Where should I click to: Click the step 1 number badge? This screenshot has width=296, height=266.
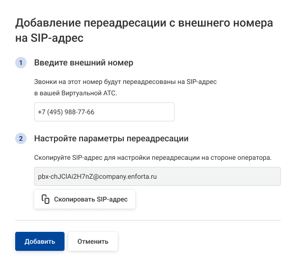(21, 63)
